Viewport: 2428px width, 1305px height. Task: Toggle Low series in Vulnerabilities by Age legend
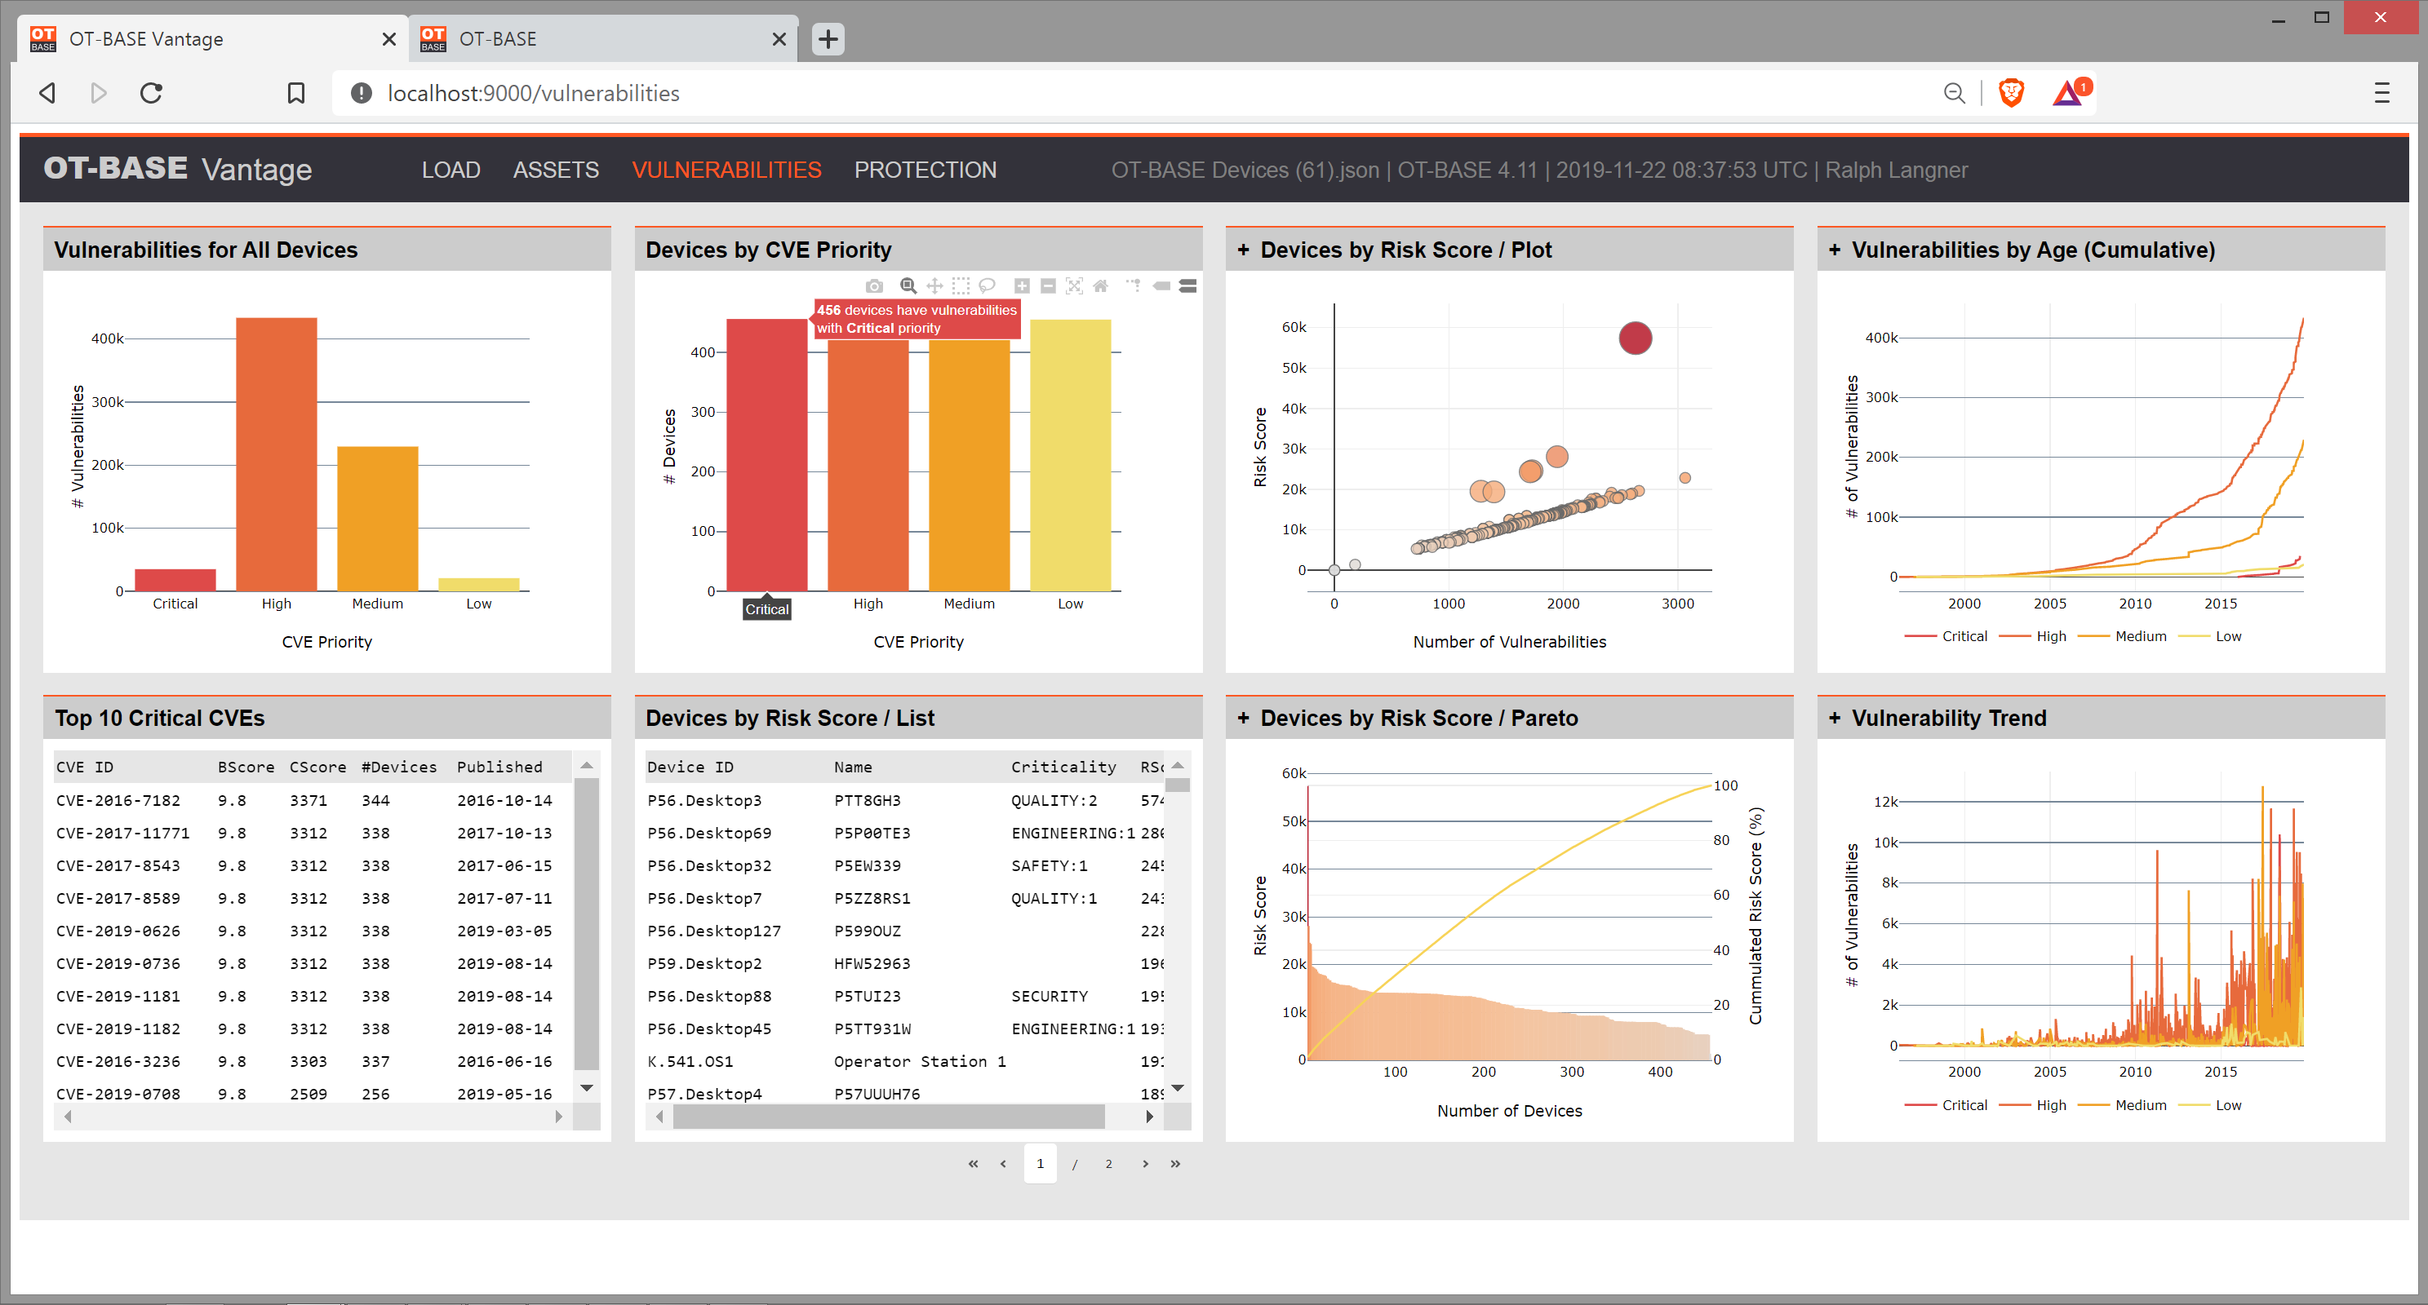click(x=2209, y=636)
